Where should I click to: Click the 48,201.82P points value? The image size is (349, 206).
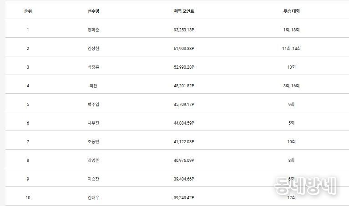[181, 86]
